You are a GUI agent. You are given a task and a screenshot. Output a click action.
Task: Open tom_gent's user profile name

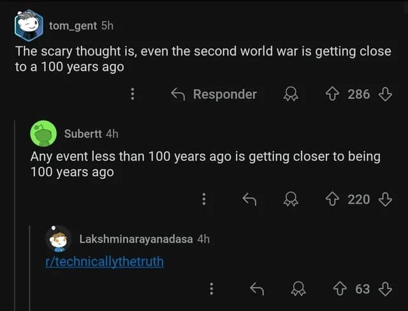(x=73, y=26)
